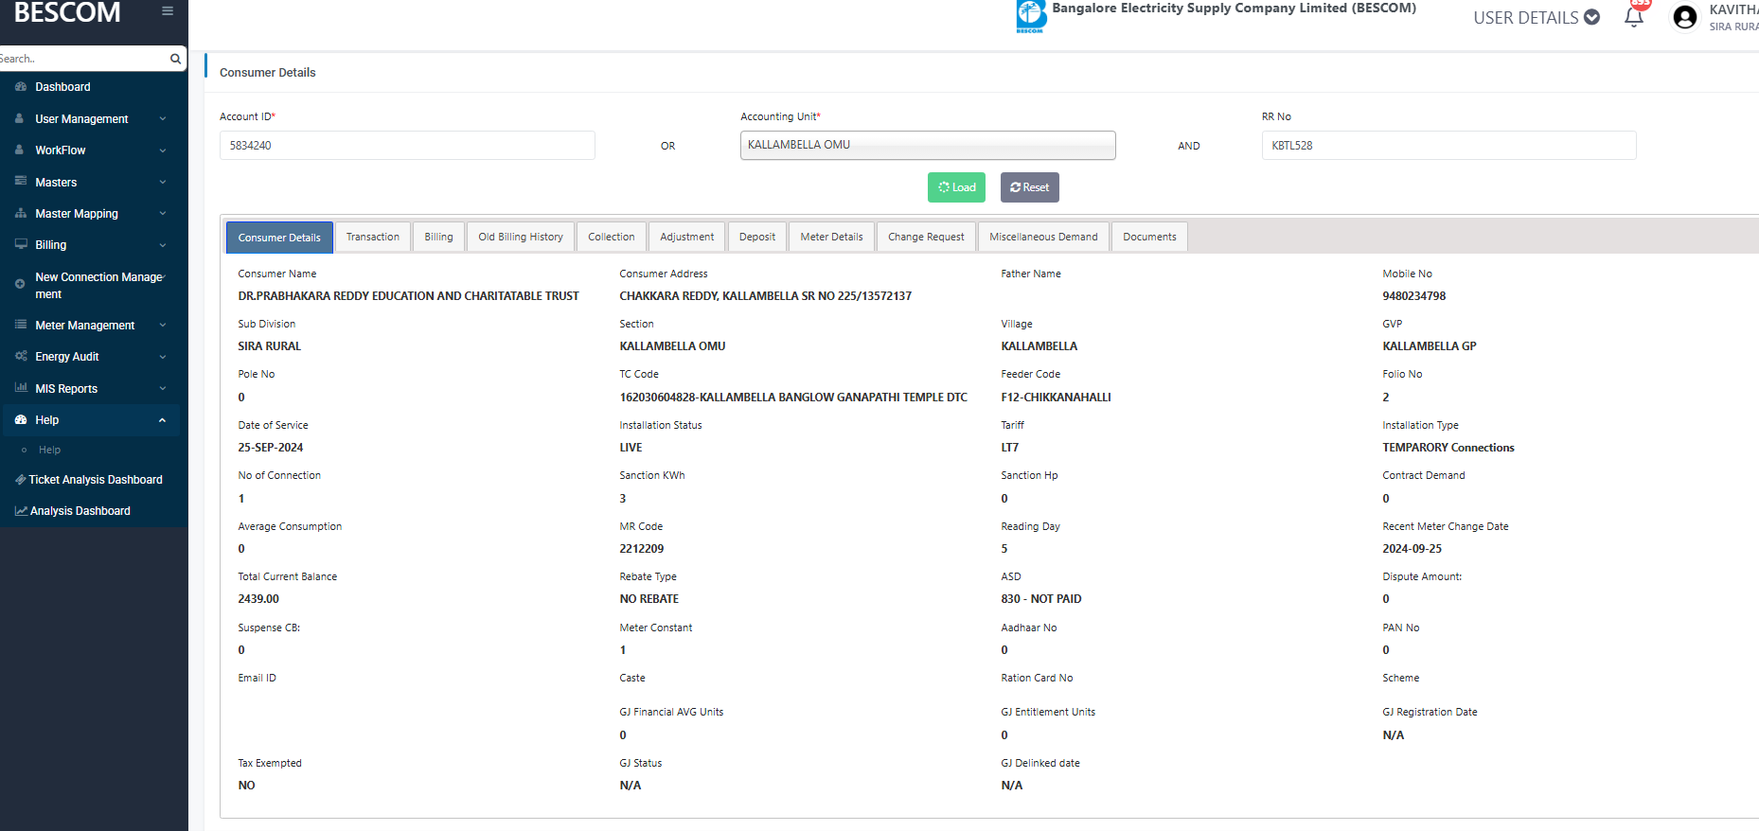This screenshot has width=1759, height=831.
Task: Select the mobile number 9480234798
Action: (x=1413, y=296)
